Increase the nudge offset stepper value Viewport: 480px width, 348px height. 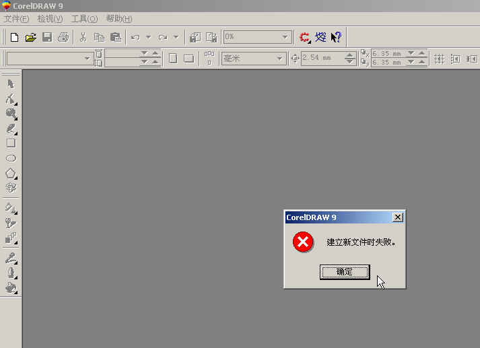pyautogui.click(x=349, y=55)
